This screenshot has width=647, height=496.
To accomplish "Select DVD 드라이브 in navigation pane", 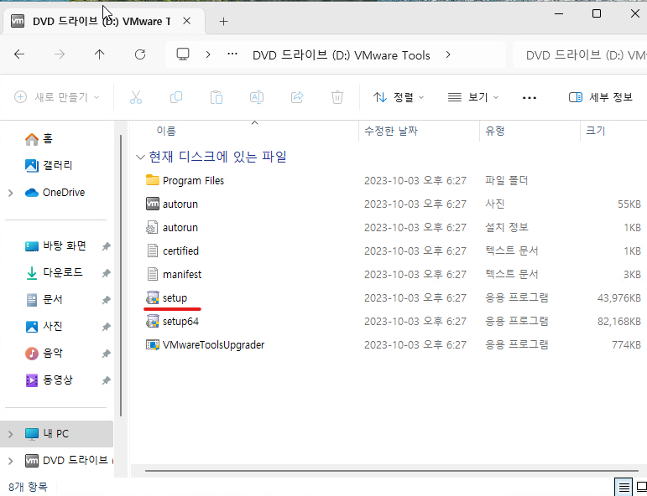I will tap(70, 460).
